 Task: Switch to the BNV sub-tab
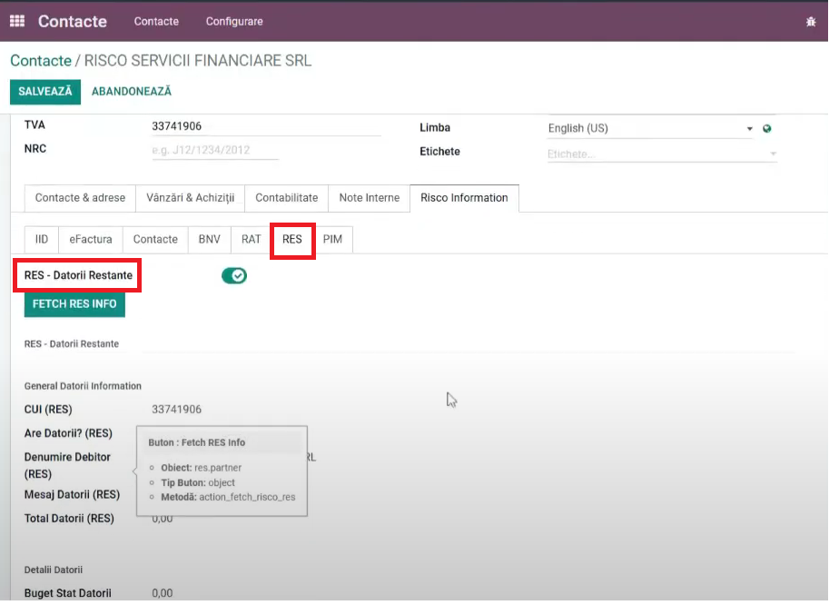[210, 240]
